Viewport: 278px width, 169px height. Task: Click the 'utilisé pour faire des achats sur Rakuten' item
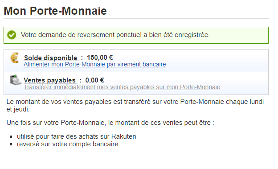click(77, 136)
